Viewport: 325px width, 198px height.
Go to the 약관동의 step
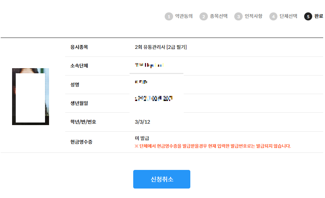(184, 16)
